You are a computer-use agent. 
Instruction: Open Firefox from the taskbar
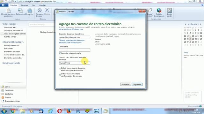pos(69,111)
